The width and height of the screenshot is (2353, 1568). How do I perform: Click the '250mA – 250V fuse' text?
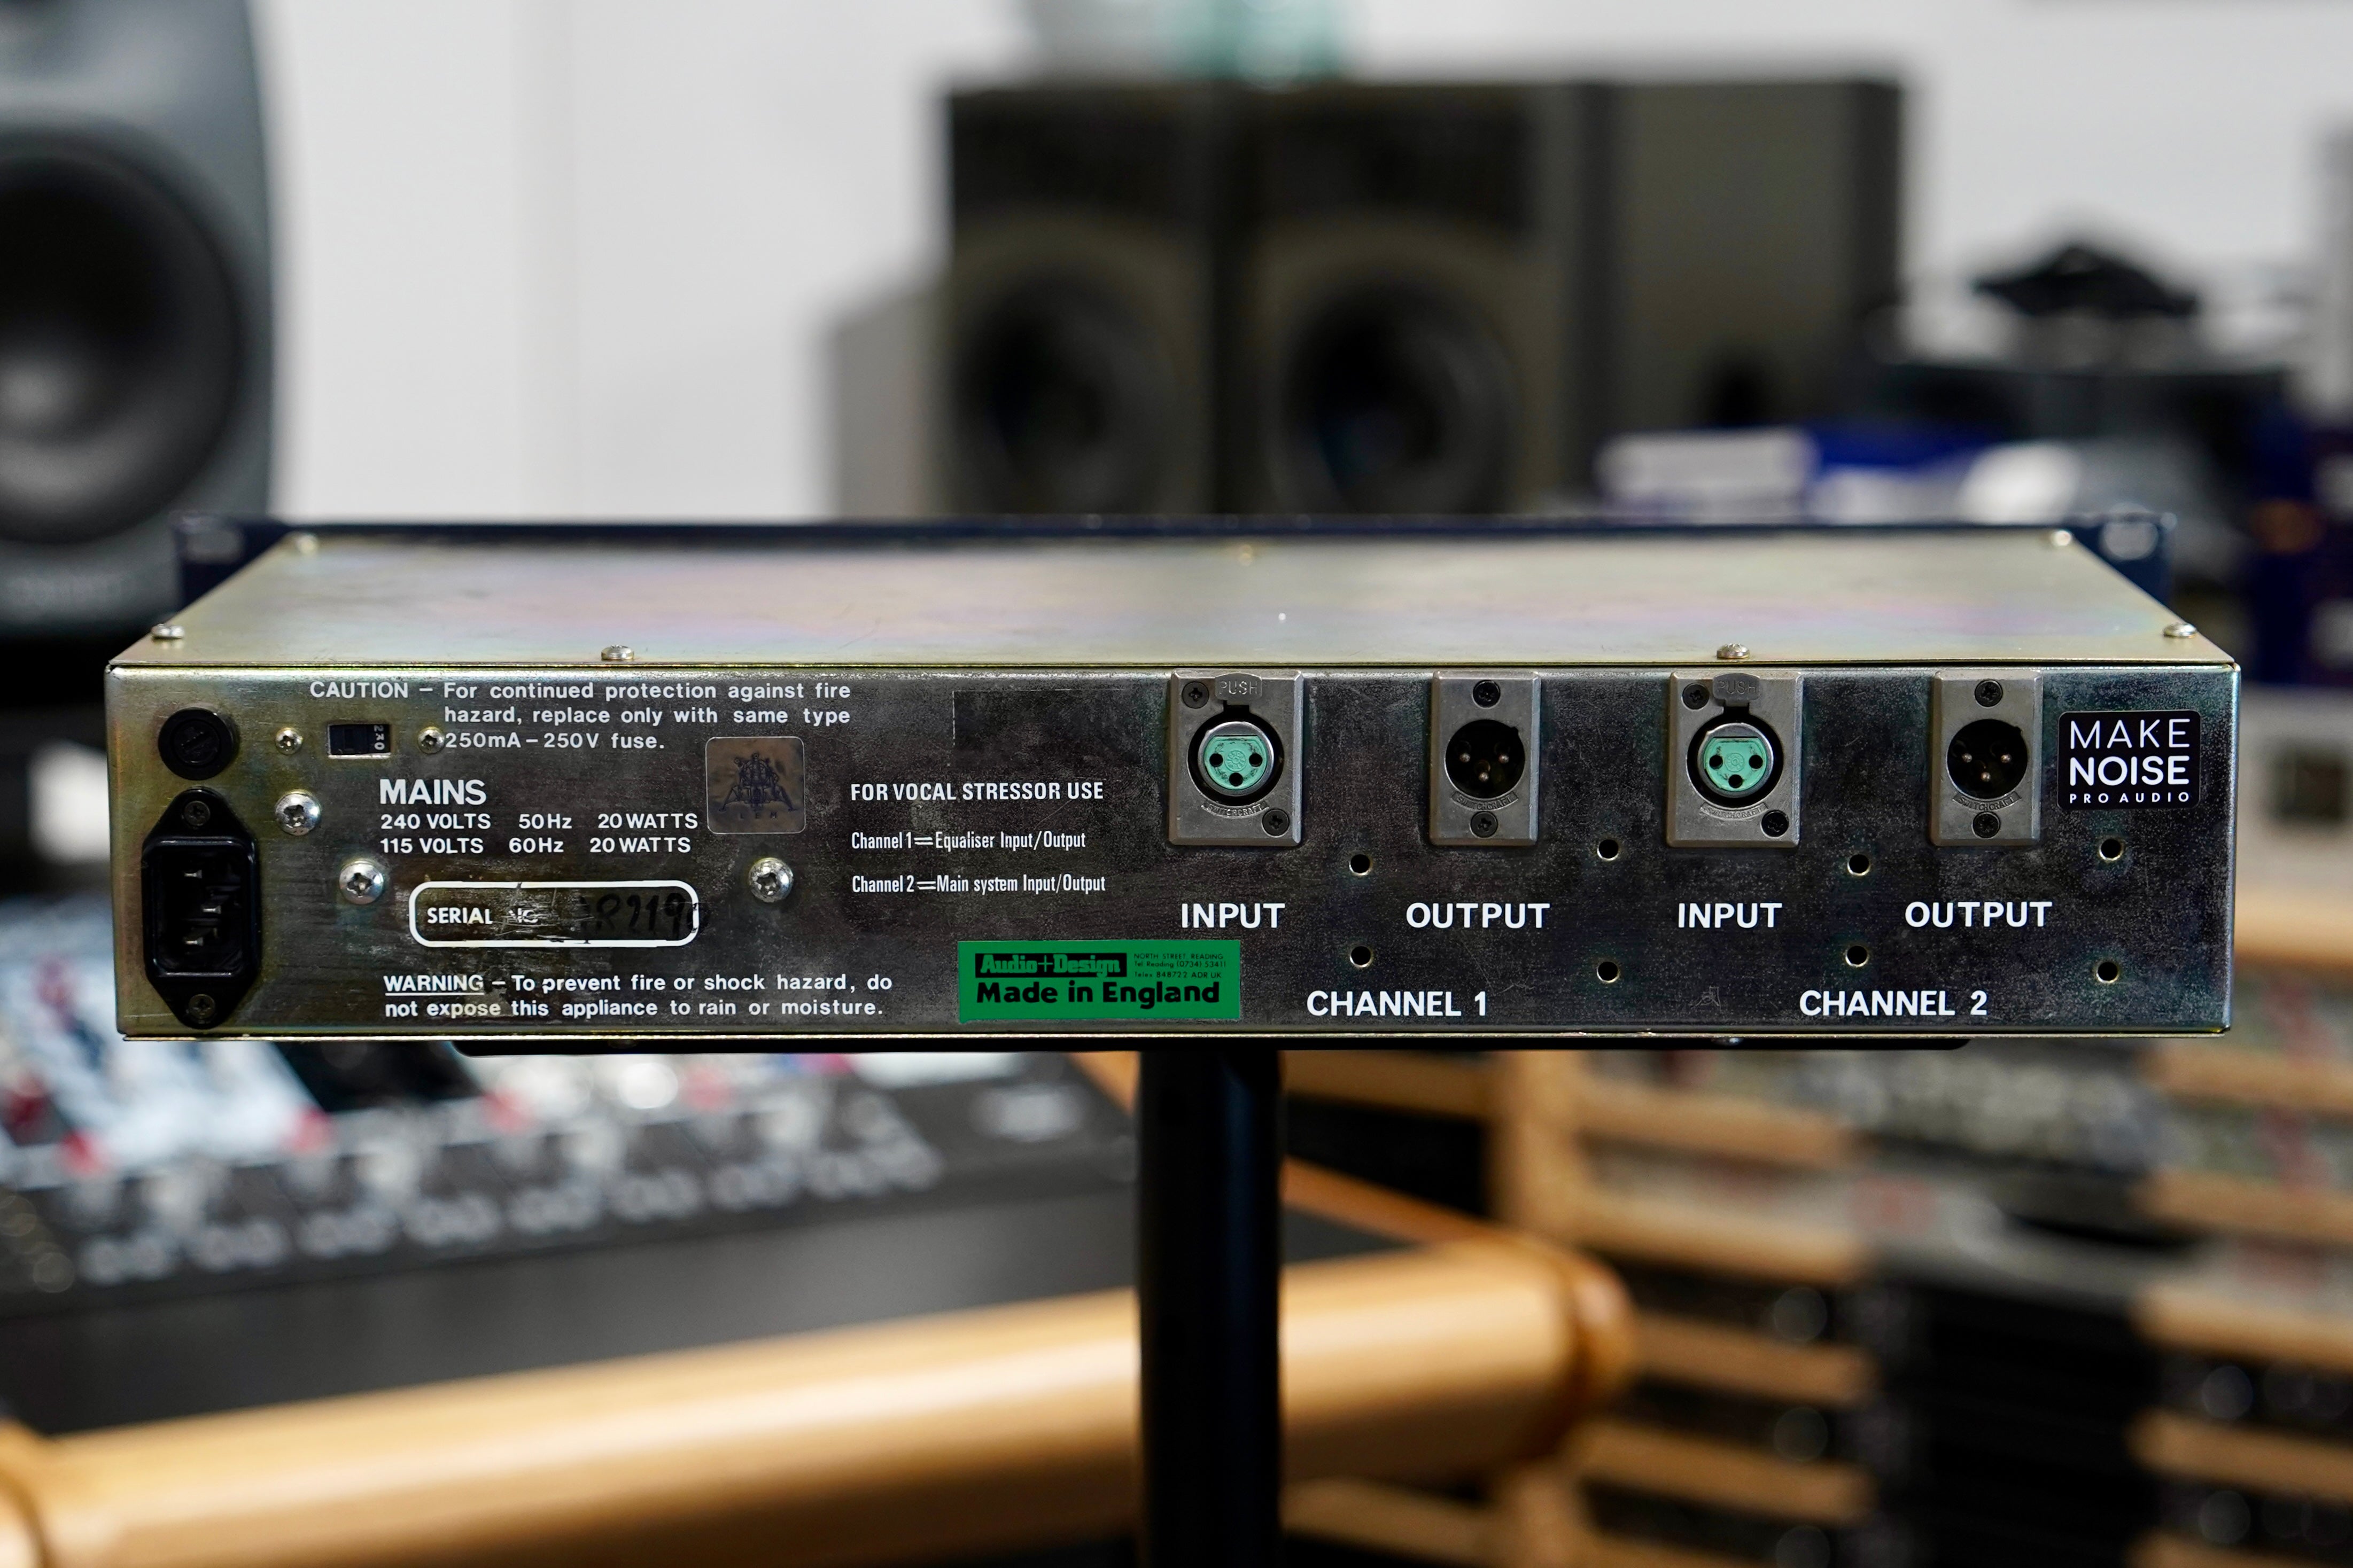click(x=554, y=741)
